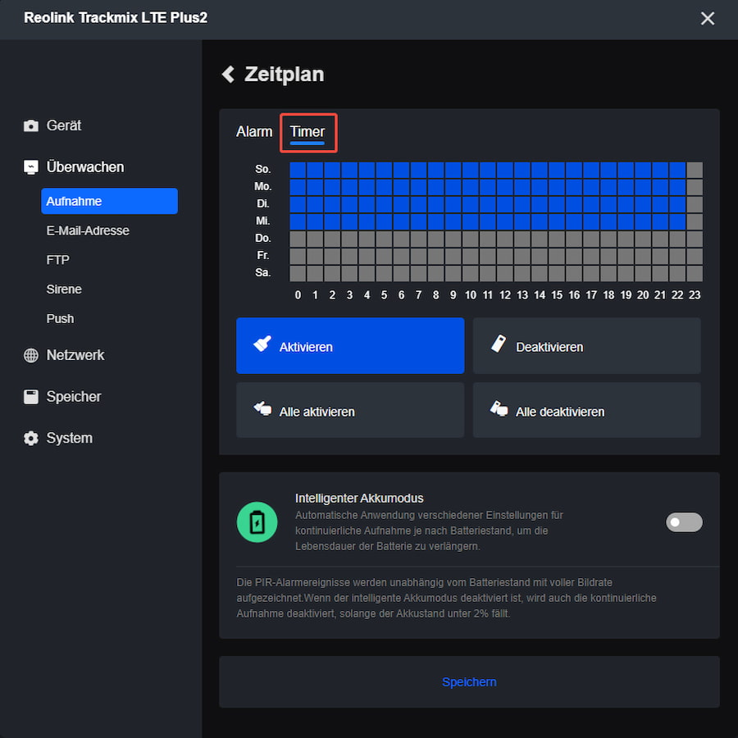Click the Fr. row label
This screenshot has height=738, width=738.
click(x=262, y=255)
